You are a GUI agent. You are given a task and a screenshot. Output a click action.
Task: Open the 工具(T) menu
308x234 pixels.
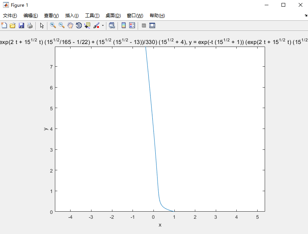(x=92, y=16)
